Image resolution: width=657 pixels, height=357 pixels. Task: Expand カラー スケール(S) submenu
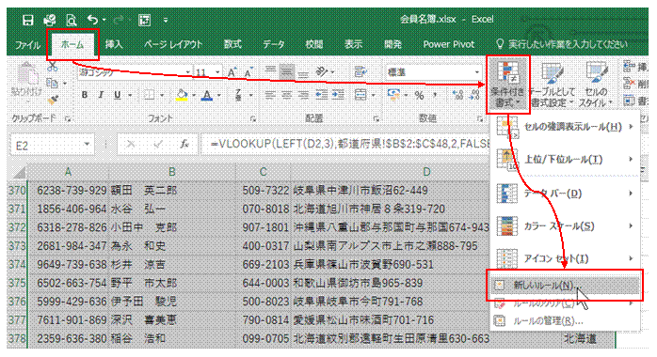click(x=566, y=226)
